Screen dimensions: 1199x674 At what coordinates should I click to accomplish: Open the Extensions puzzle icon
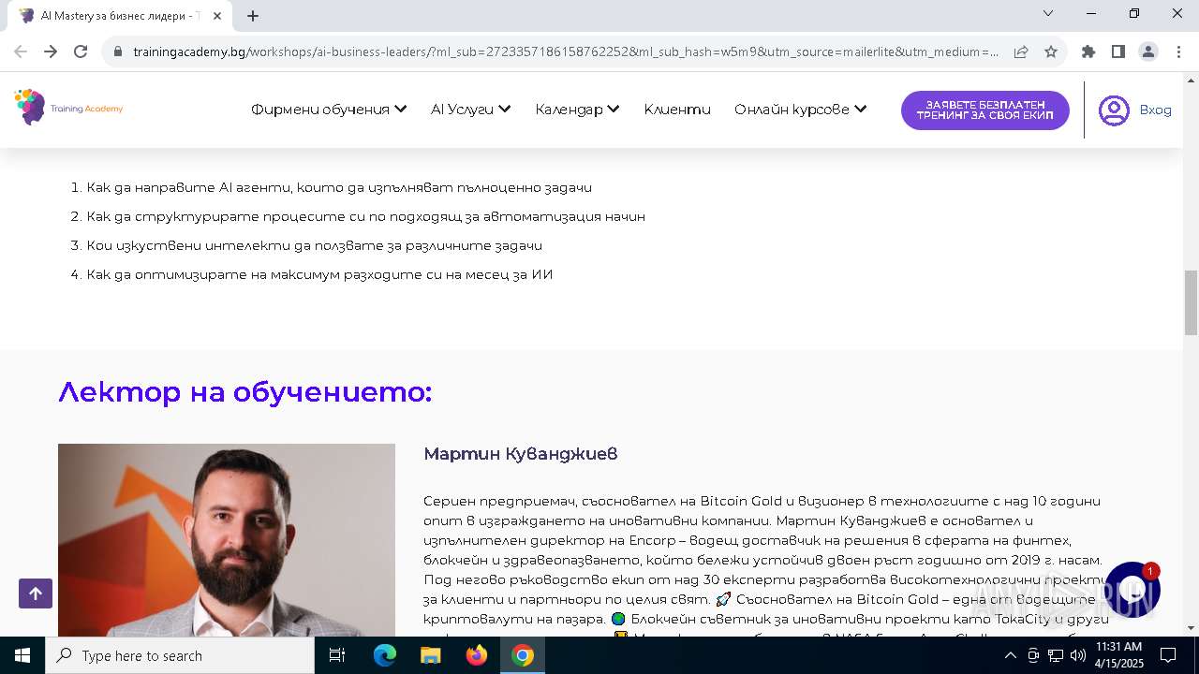(1088, 52)
